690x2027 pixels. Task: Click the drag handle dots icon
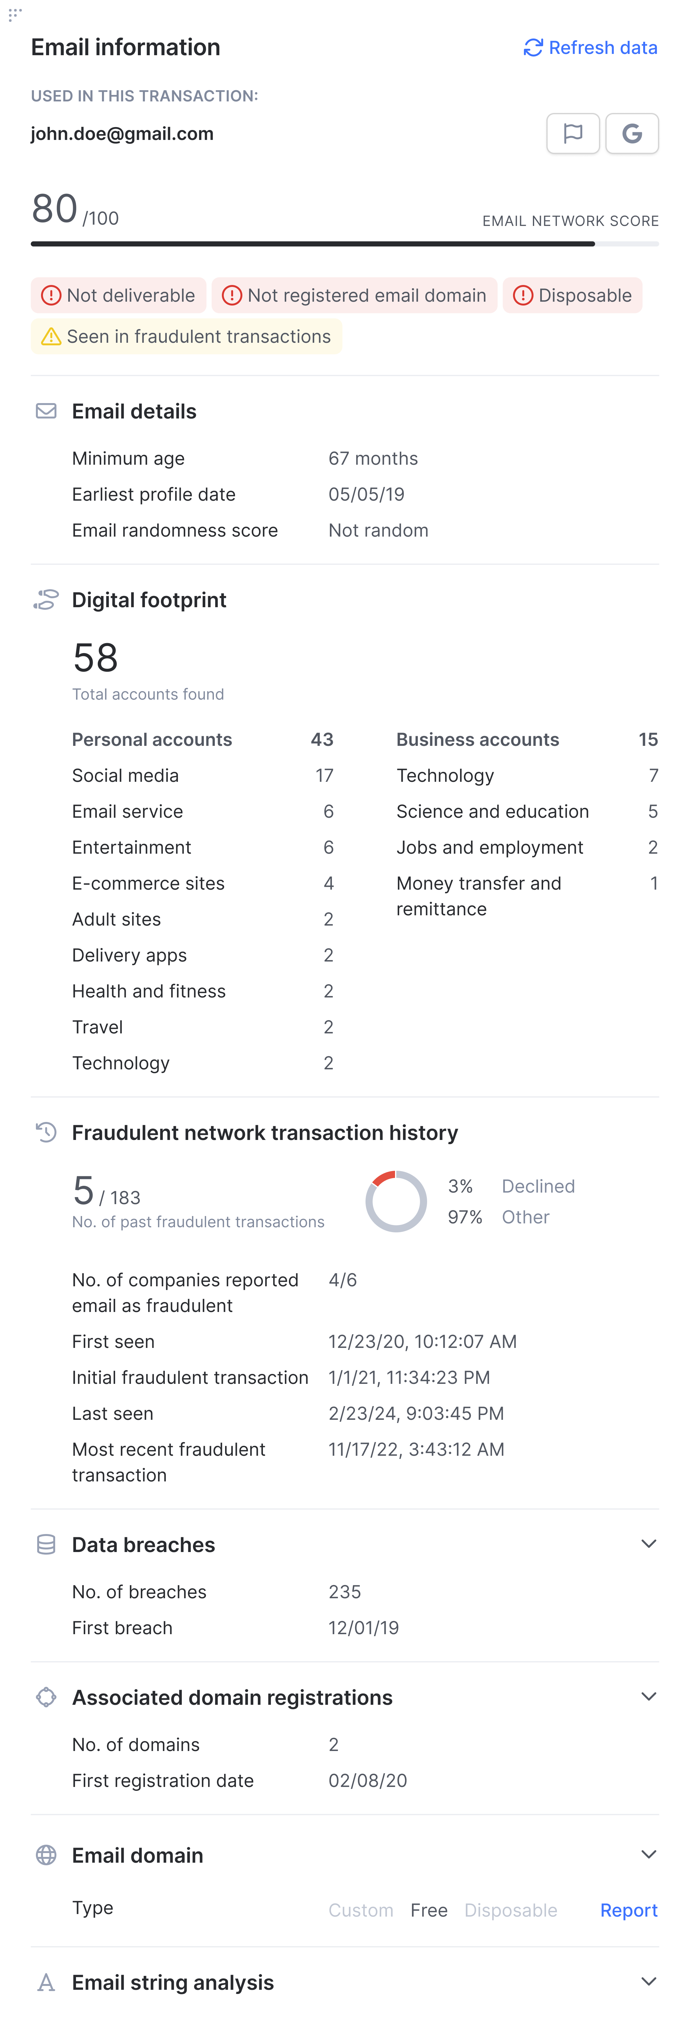coord(14,14)
